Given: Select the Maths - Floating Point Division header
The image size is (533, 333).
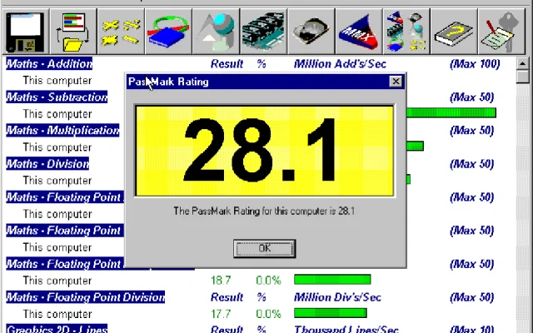Looking at the screenshot, I should 85,297.
